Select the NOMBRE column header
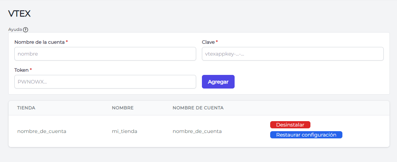The image size is (397, 162). click(x=123, y=108)
